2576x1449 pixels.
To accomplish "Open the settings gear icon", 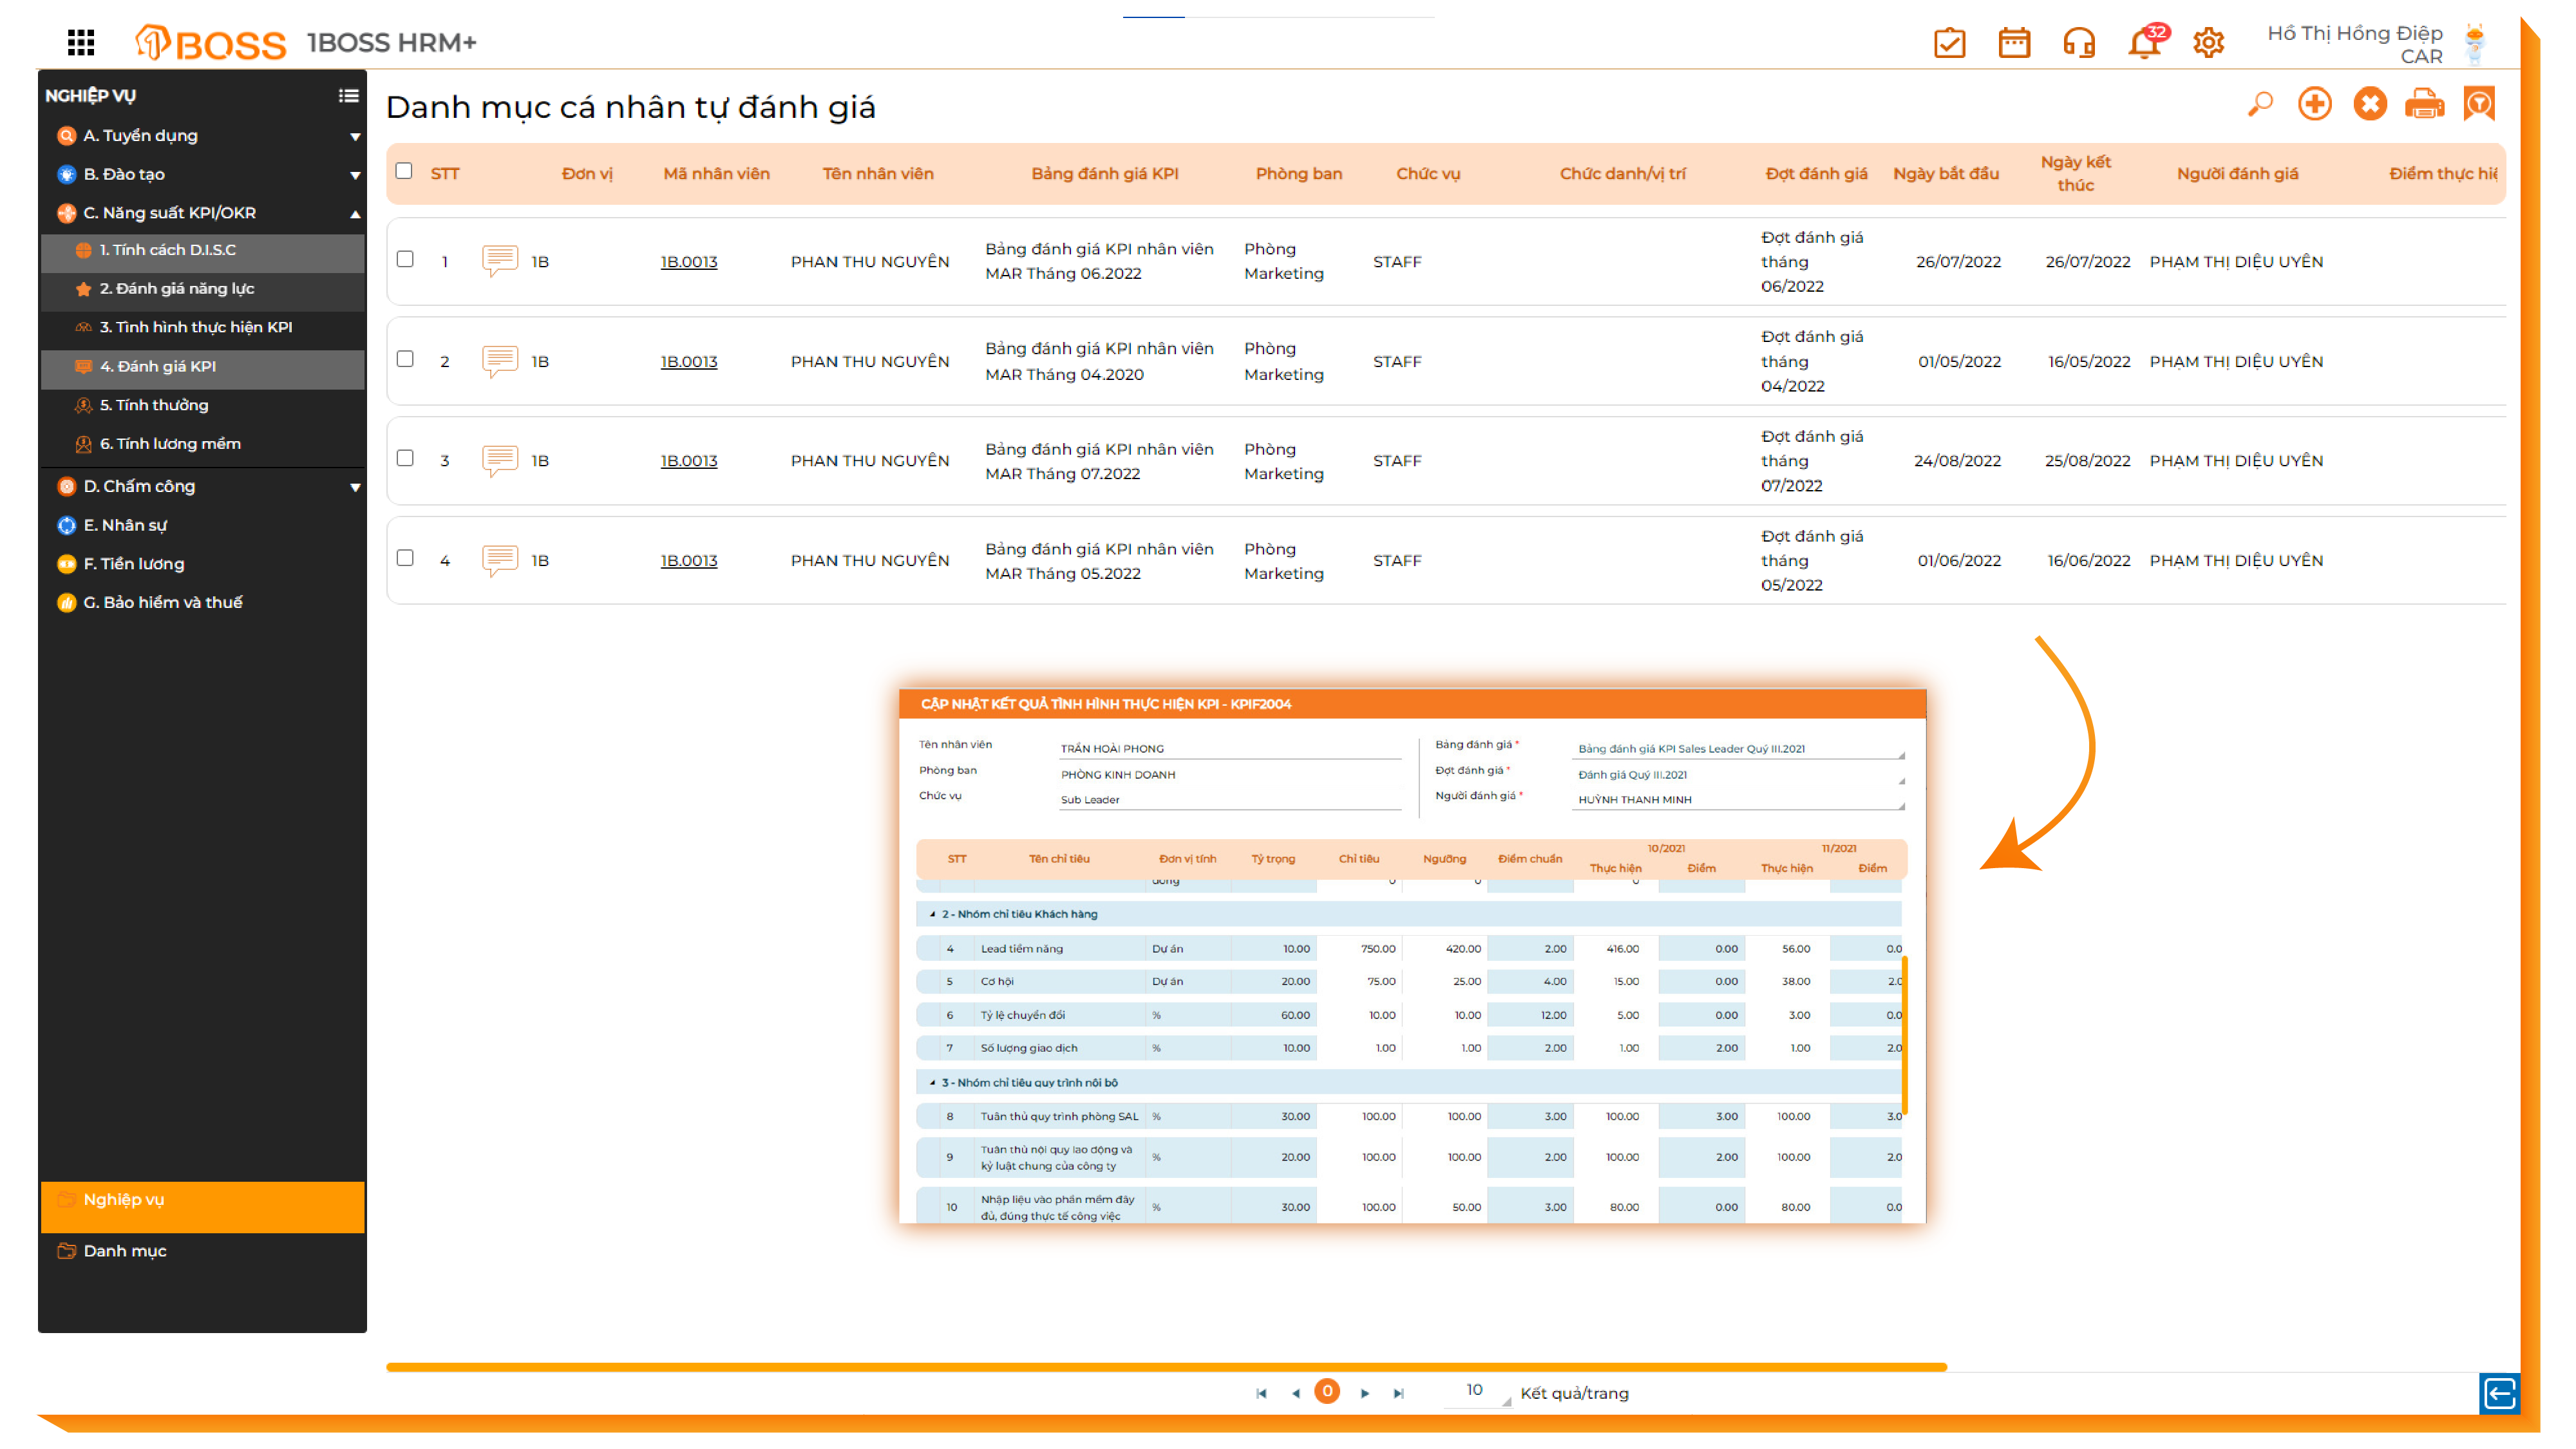I will [2208, 43].
